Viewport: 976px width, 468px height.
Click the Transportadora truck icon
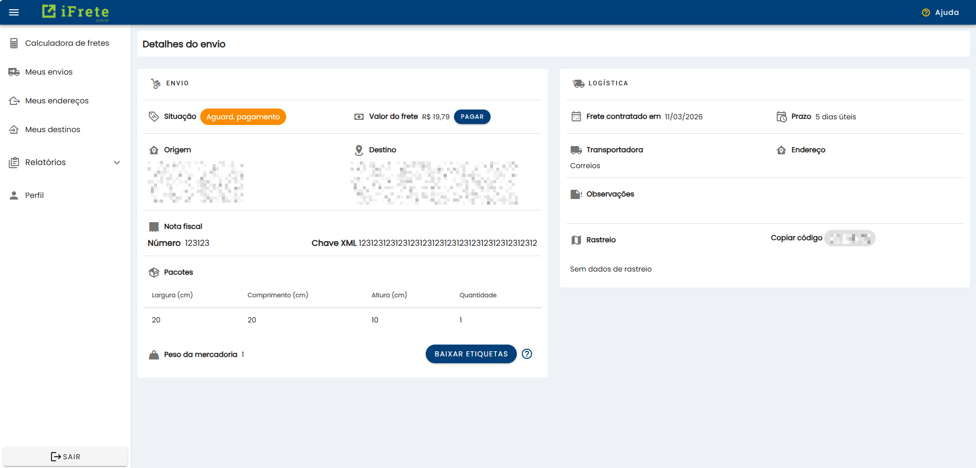coord(576,150)
